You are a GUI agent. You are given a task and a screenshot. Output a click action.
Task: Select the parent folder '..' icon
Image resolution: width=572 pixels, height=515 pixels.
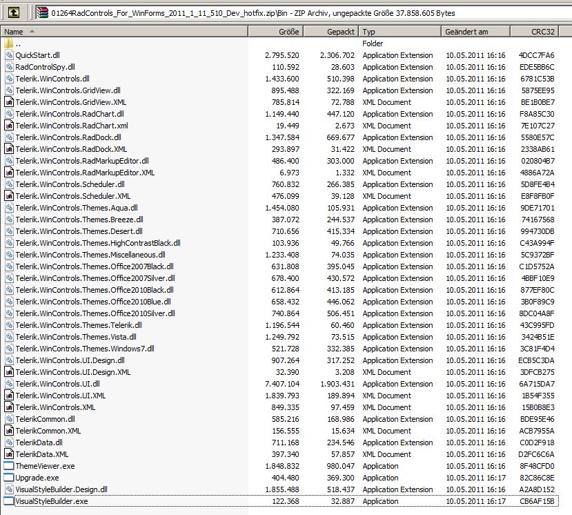pyautogui.click(x=9, y=43)
